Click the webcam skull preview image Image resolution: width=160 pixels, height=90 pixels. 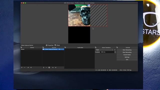(79, 15)
